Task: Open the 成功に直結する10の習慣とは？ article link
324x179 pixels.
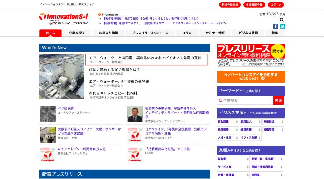Action: pyautogui.click(x=114, y=70)
